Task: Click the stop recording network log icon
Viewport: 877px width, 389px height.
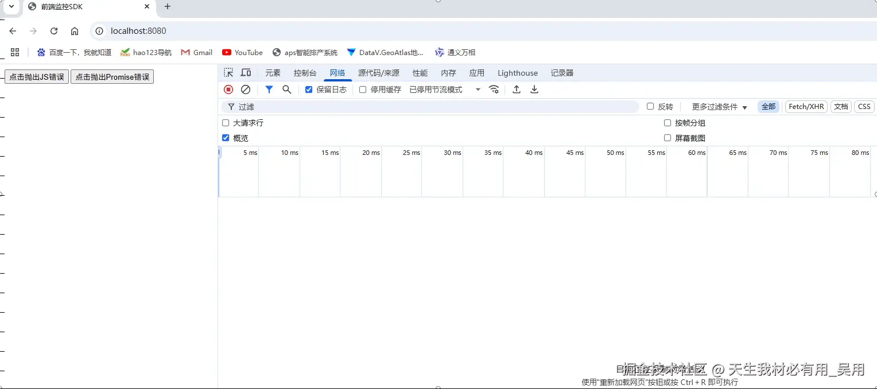Action: (x=228, y=90)
